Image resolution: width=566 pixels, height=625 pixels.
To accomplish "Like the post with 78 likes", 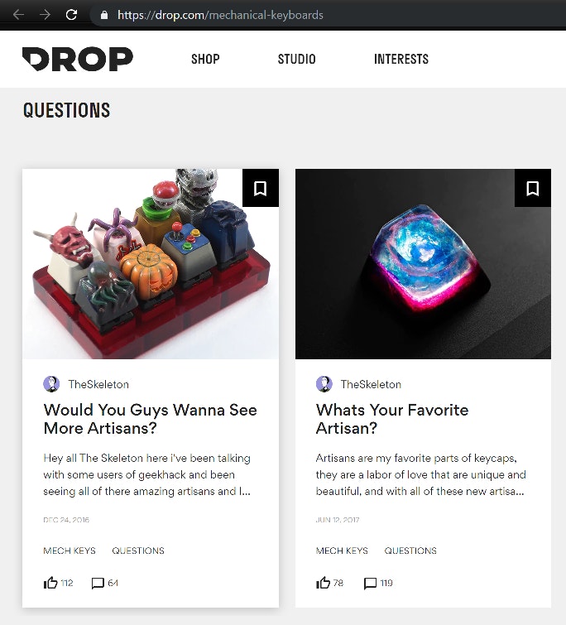I will 323,583.
